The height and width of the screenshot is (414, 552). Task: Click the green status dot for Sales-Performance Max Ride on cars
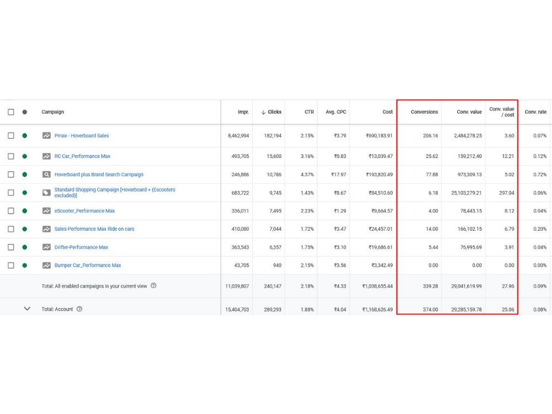[25, 229]
